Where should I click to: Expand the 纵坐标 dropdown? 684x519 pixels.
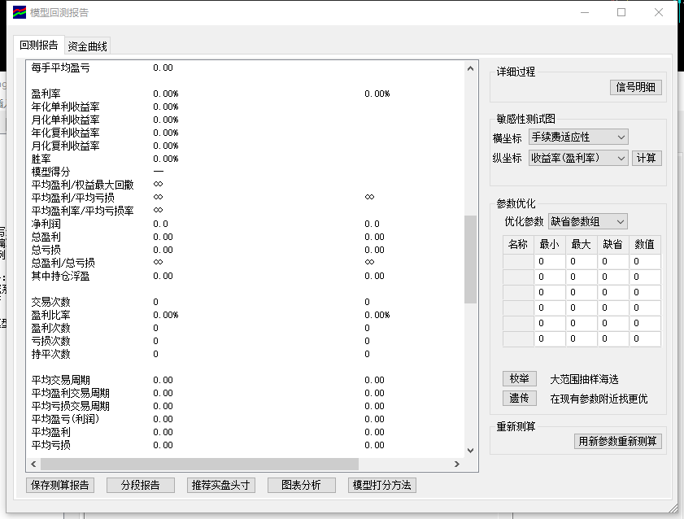click(578, 158)
